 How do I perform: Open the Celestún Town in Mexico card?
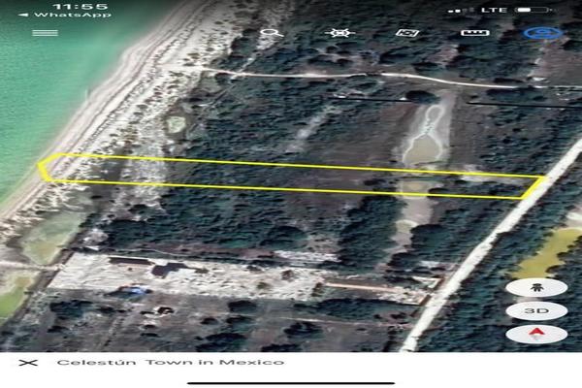click(170, 363)
